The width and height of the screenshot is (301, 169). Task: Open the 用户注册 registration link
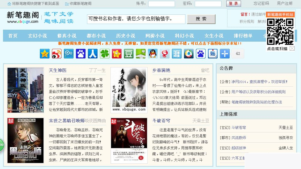tap(284, 4)
